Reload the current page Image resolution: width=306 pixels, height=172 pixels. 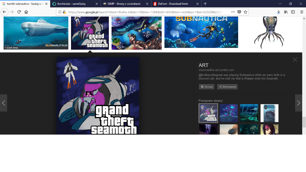click(x=19, y=12)
